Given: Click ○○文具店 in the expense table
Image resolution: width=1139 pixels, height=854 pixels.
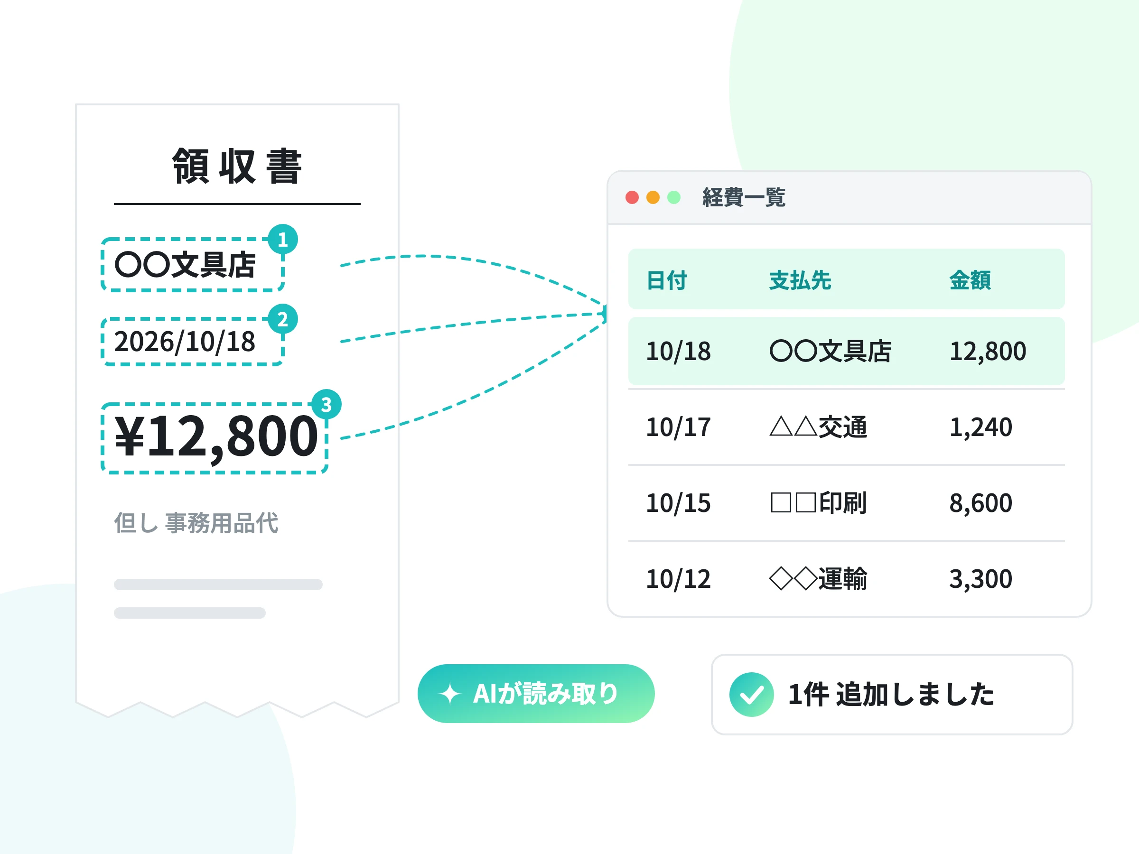Looking at the screenshot, I should pos(830,352).
